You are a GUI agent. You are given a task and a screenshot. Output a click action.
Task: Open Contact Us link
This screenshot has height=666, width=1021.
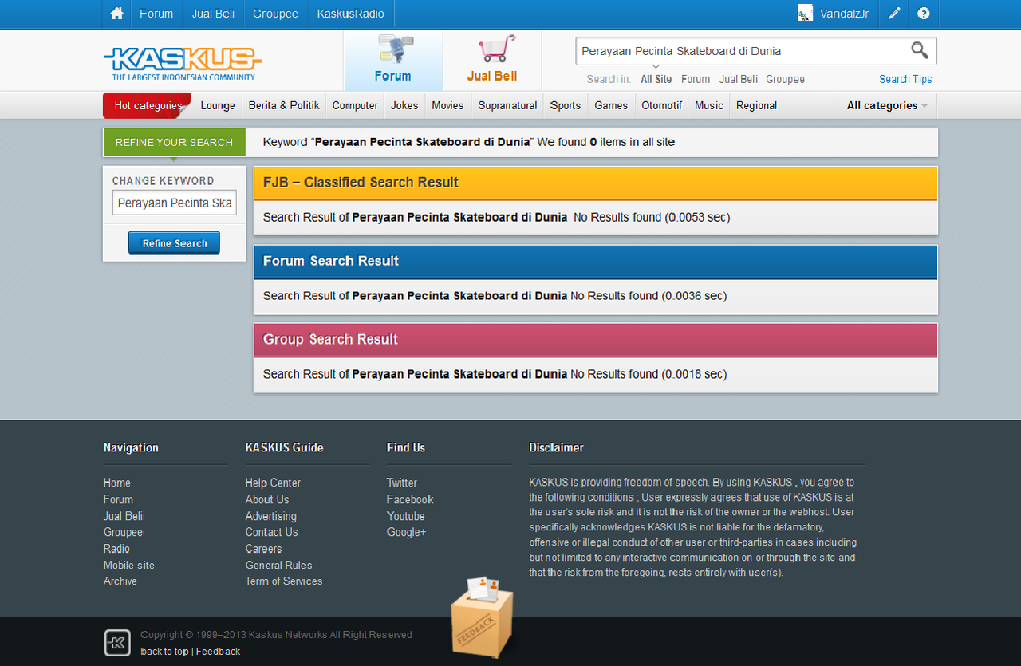[272, 532]
